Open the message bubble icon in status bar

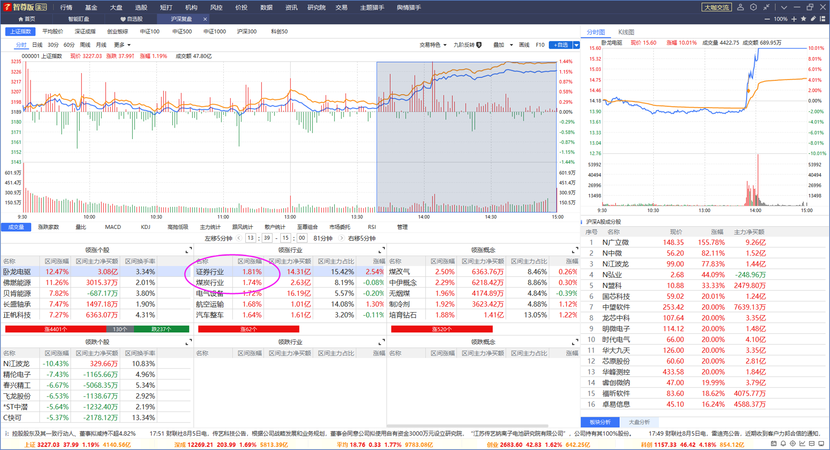(812, 444)
